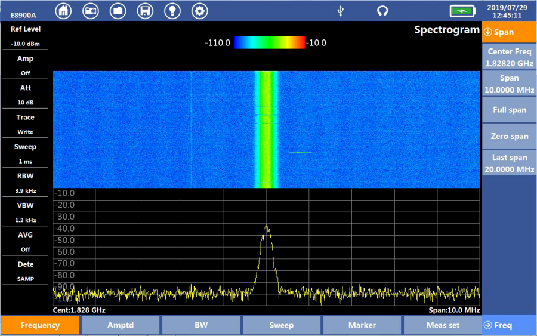Select the Frequency bottom tab

click(x=40, y=325)
